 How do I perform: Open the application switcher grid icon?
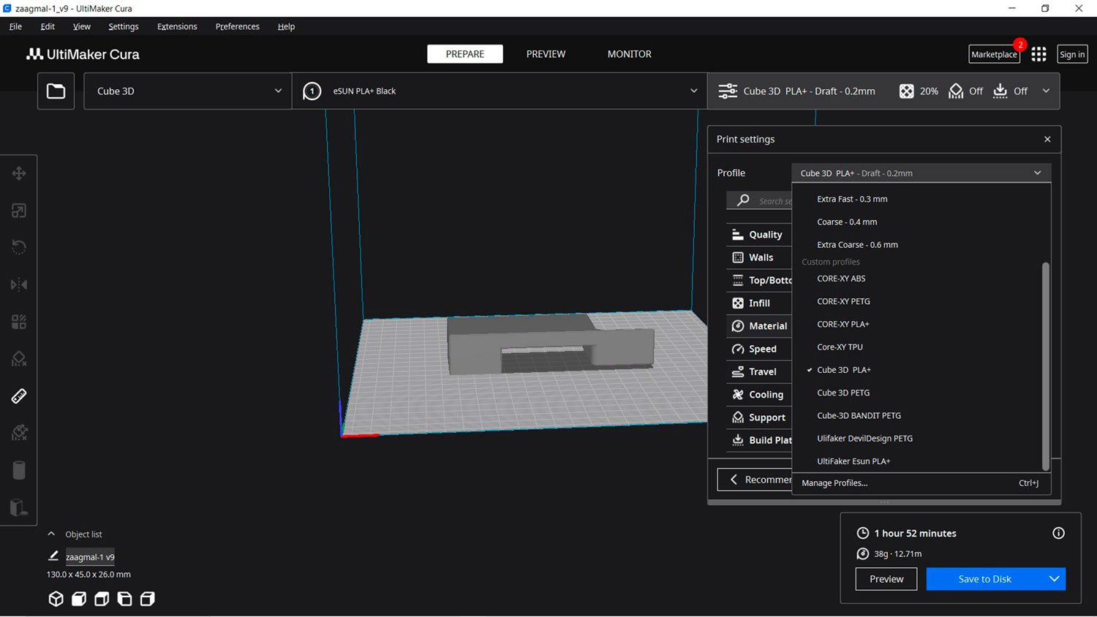(1038, 54)
